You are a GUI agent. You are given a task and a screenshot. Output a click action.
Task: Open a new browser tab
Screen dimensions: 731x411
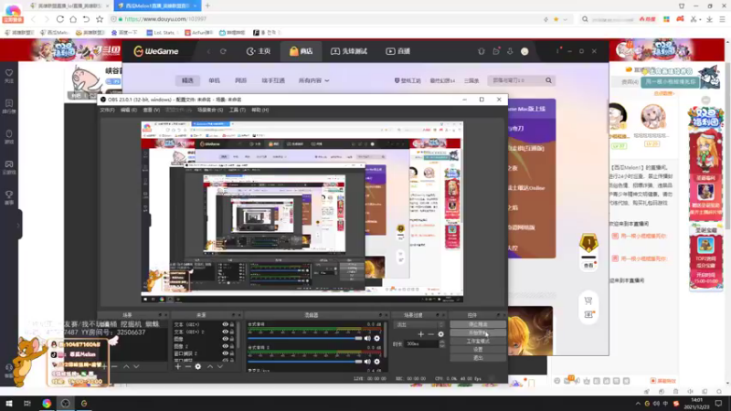207,5
